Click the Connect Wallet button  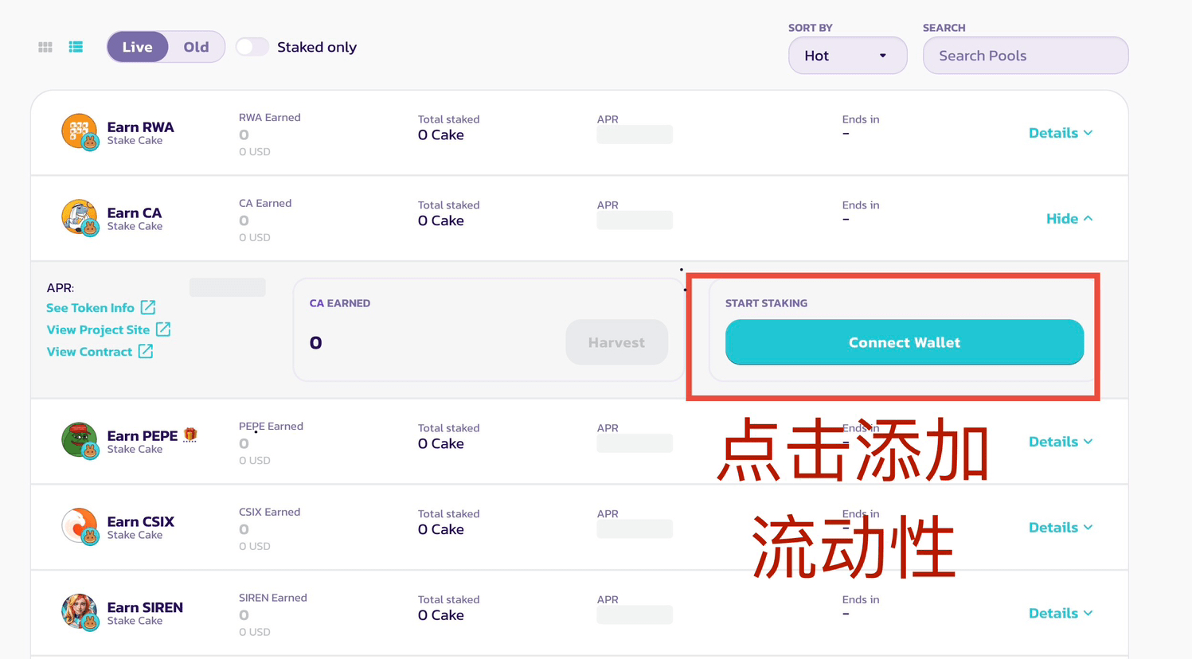tap(904, 342)
